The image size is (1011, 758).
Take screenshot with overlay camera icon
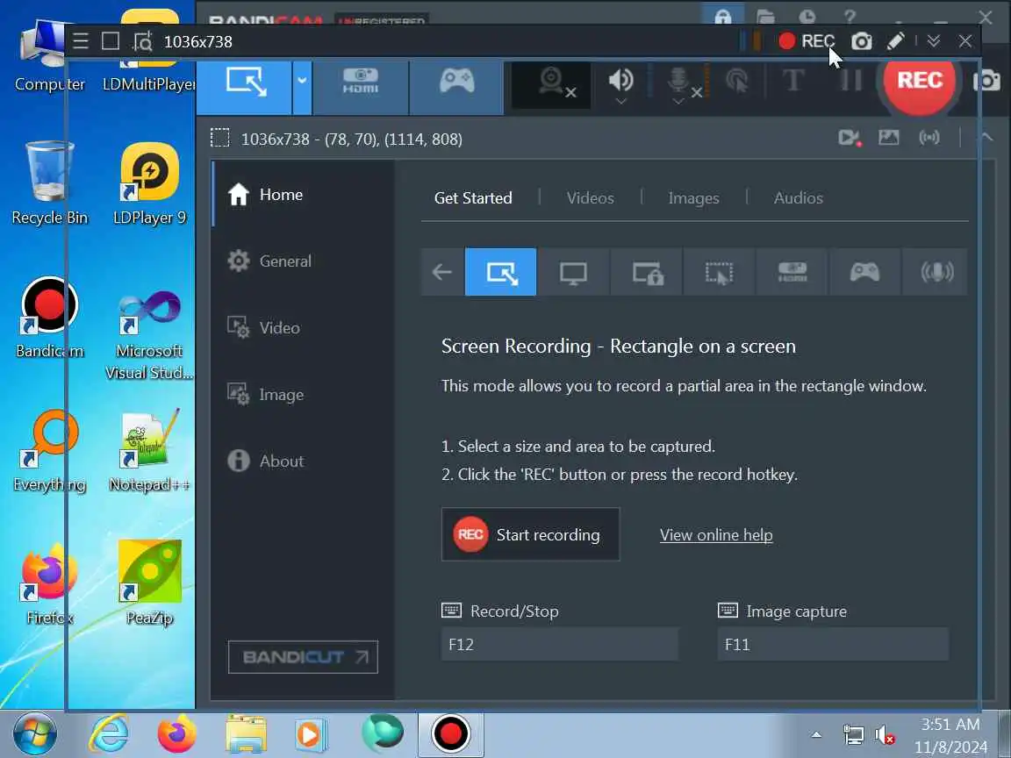(x=862, y=41)
